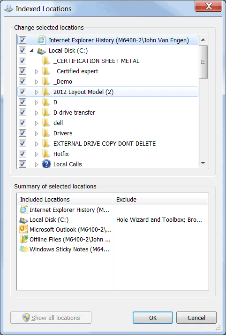Select Microsoft Outlook icon in summary list

pos(23,229)
